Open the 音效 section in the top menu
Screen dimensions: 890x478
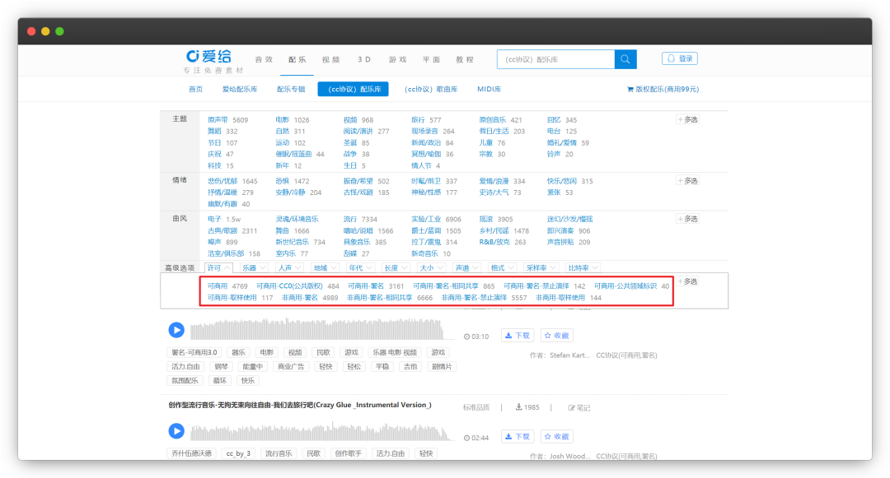tap(264, 59)
